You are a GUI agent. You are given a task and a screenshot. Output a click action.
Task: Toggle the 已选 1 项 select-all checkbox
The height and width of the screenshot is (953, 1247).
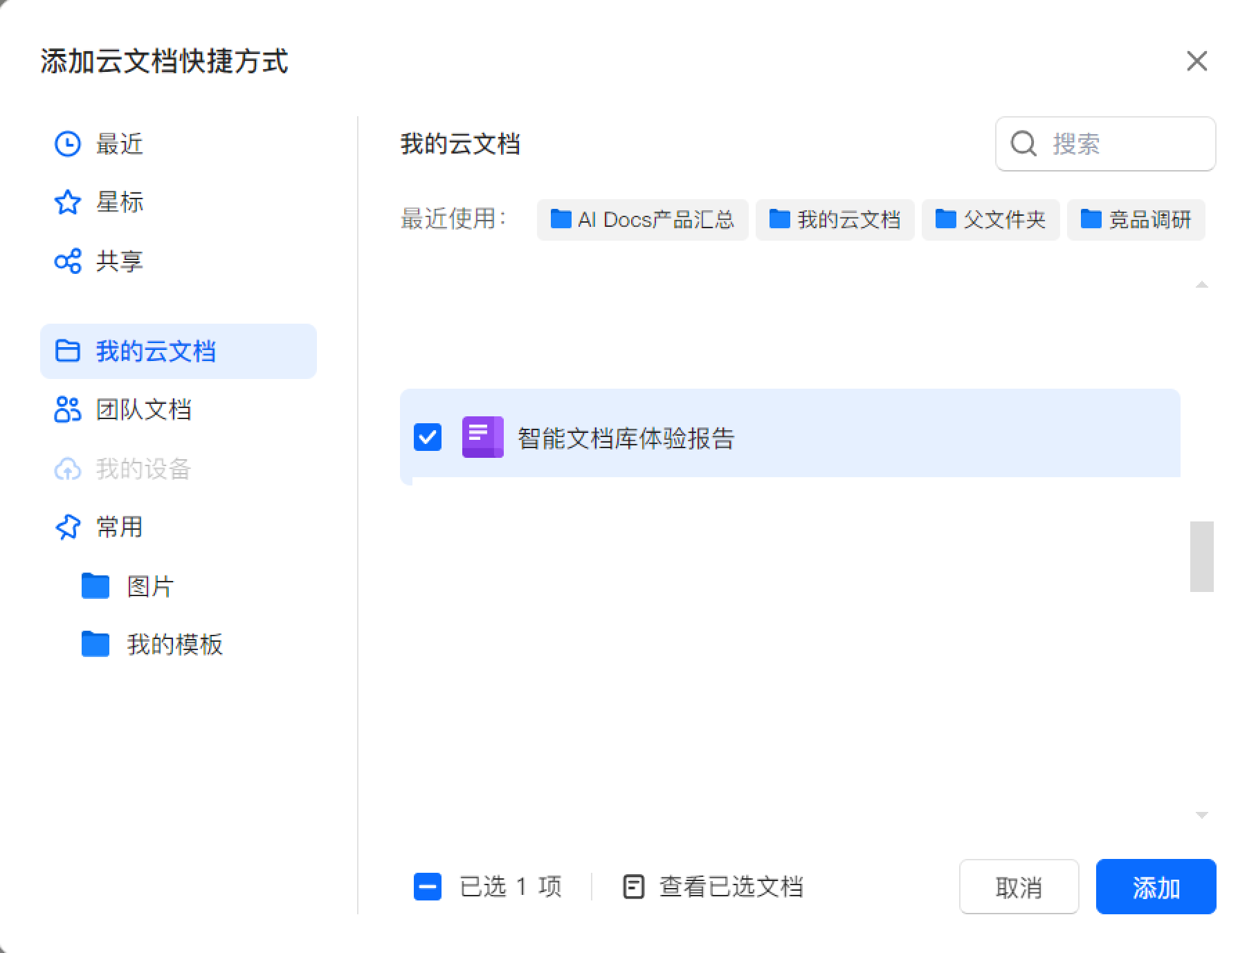click(428, 887)
